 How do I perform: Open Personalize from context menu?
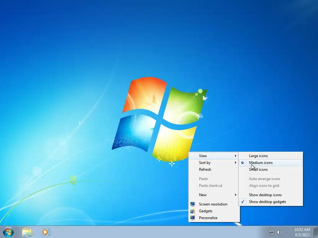[214, 218]
